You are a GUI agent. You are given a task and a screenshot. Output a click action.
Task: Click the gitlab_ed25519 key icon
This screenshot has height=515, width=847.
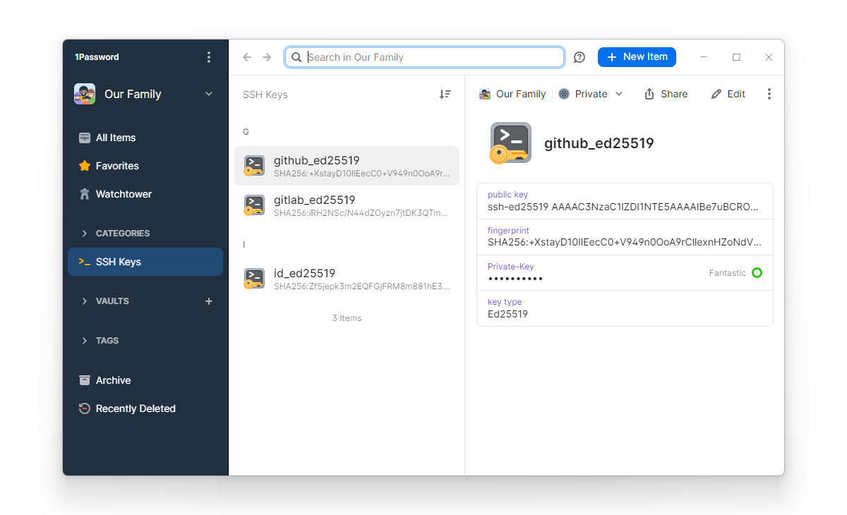[x=254, y=205]
